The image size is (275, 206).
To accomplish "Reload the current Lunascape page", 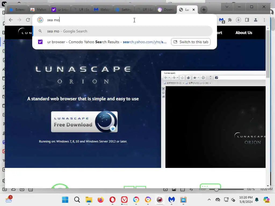I will [x=28, y=20].
